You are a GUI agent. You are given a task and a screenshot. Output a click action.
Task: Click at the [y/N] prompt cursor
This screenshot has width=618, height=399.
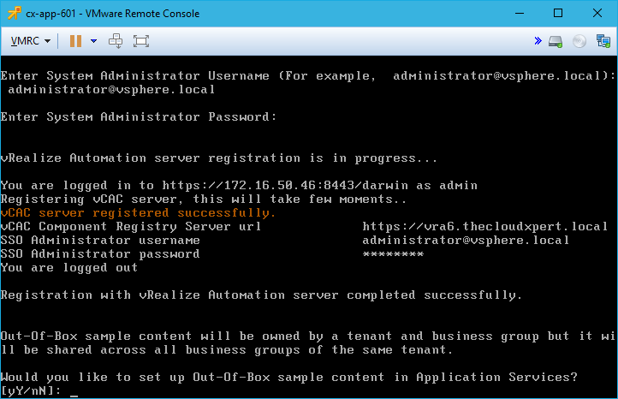pyautogui.click(x=74, y=391)
